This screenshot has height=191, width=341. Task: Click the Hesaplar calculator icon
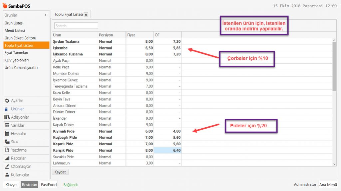(7, 134)
